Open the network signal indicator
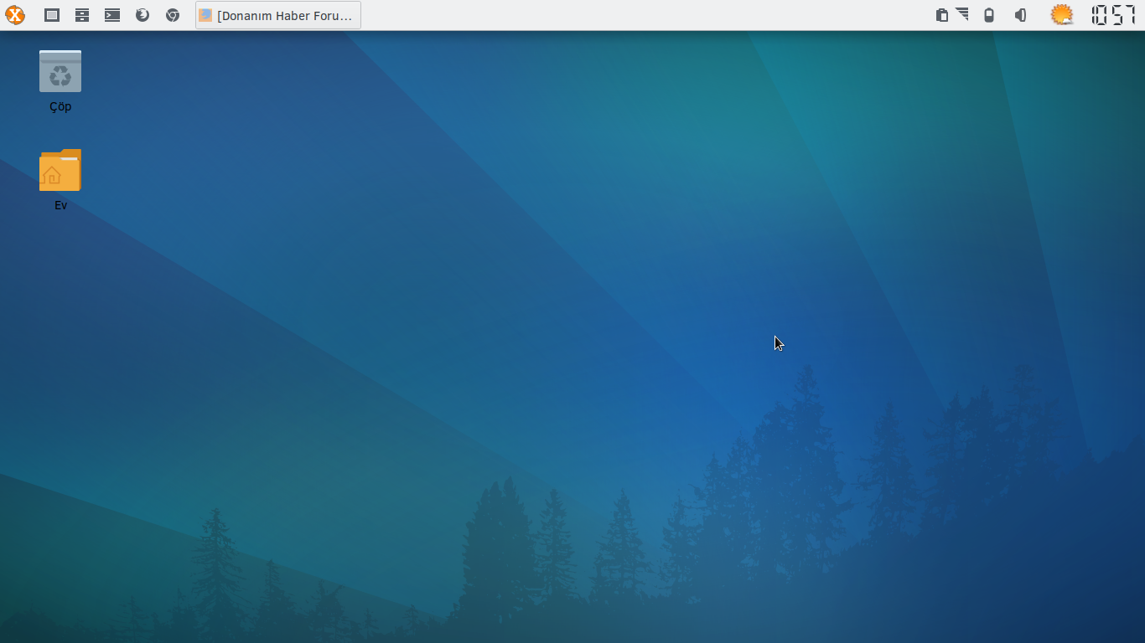The width and height of the screenshot is (1145, 643). tap(962, 15)
